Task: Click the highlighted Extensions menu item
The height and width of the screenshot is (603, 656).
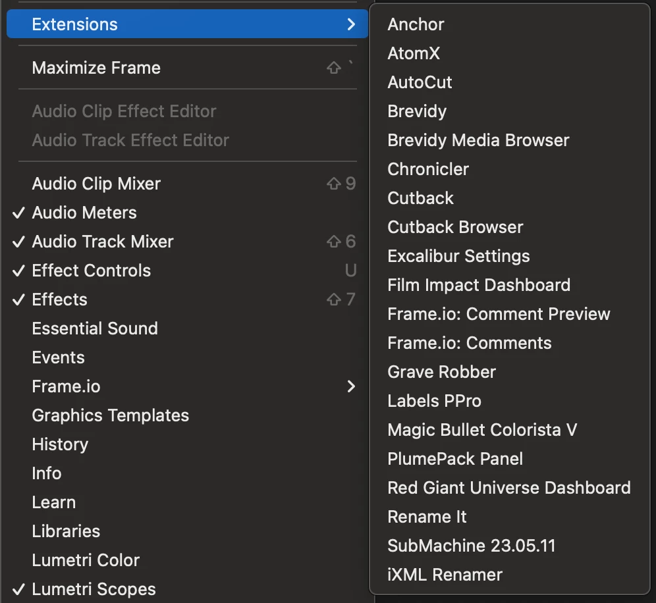Action: (x=188, y=24)
